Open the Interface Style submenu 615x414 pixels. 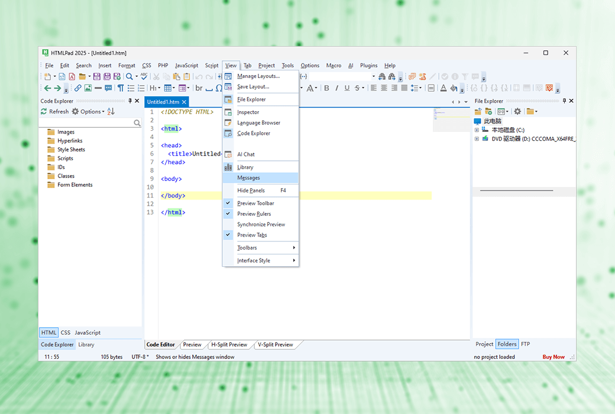[x=260, y=261]
